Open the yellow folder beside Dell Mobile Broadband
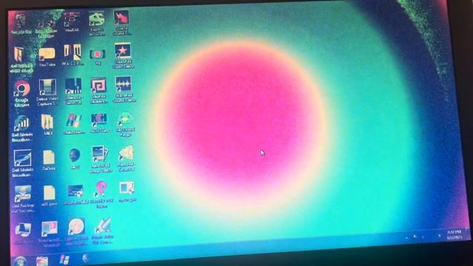 [x=47, y=125]
